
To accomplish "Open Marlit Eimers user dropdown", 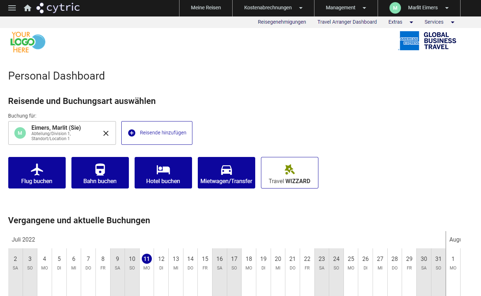I will (419, 8).
